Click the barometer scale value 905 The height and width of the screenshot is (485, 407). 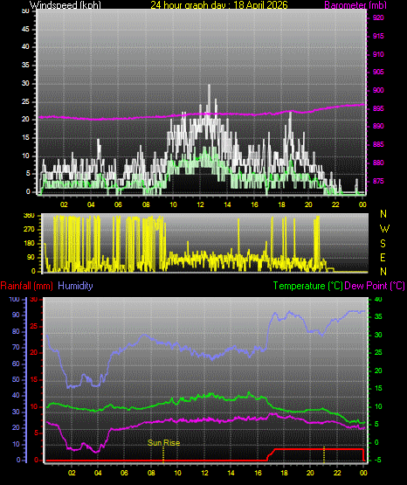[x=378, y=72]
